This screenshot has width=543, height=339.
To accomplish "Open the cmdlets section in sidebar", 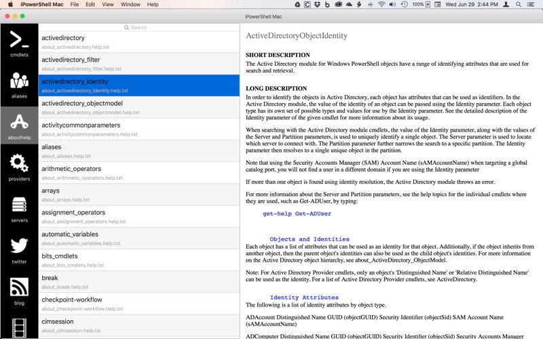I will (x=19, y=43).
